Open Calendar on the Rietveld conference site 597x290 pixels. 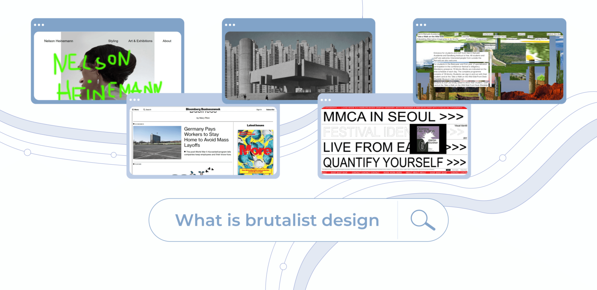click(465, 36)
